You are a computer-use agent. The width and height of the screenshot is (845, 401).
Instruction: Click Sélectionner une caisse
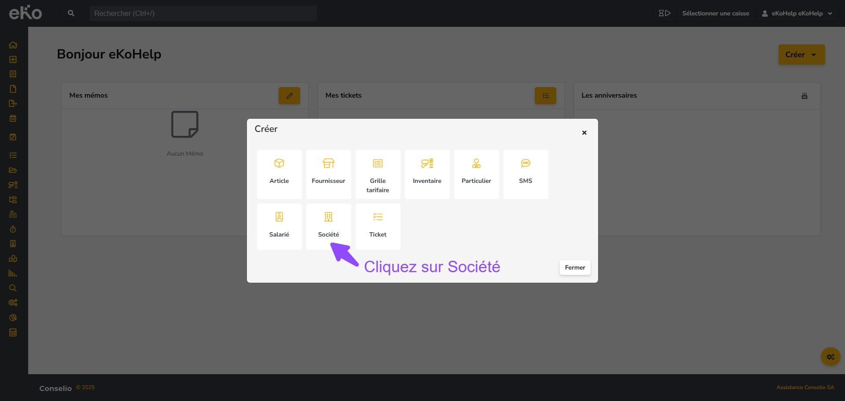pyautogui.click(x=715, y=13)
